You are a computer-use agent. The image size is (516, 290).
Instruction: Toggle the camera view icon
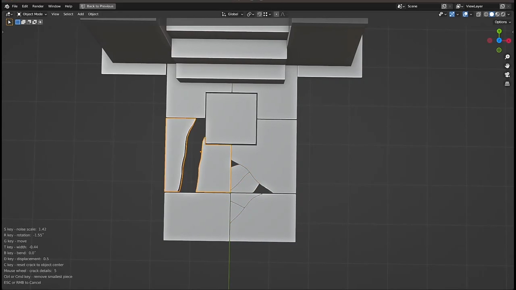(x=507, y=75)
